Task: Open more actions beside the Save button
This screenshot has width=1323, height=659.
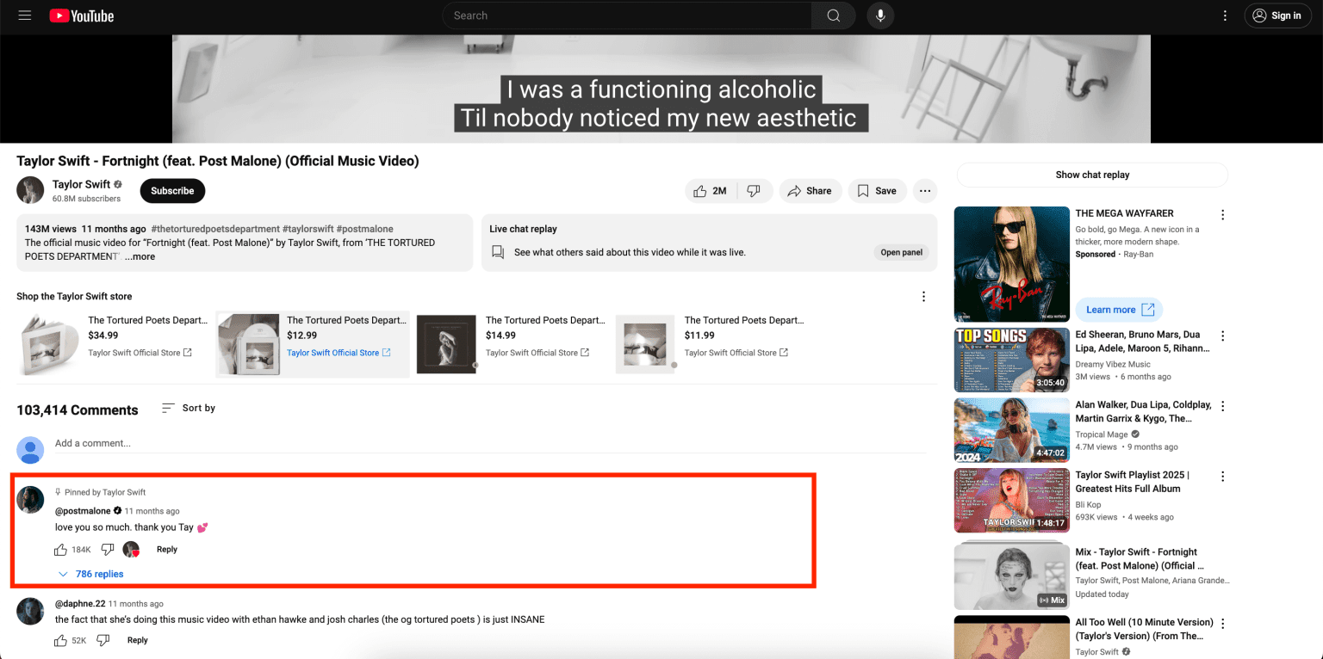Action: [925, 191]
